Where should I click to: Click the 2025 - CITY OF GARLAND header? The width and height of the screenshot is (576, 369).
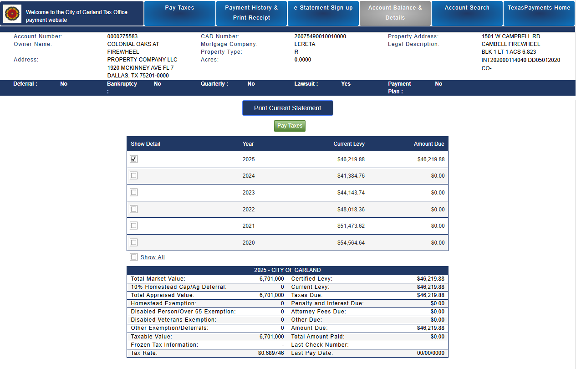point(287,270)
